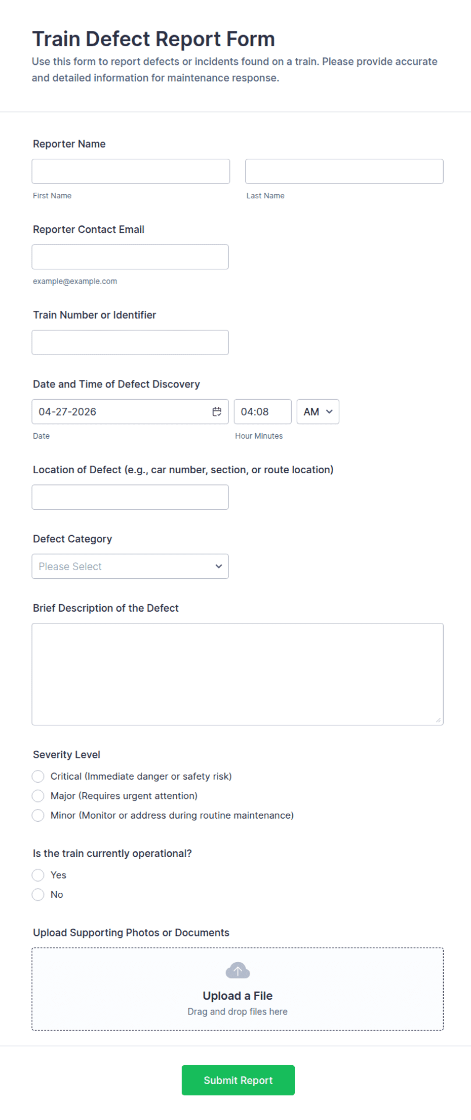471x1120 pixels.
Task: Click the First Name input field
Action: pos(130,171)
